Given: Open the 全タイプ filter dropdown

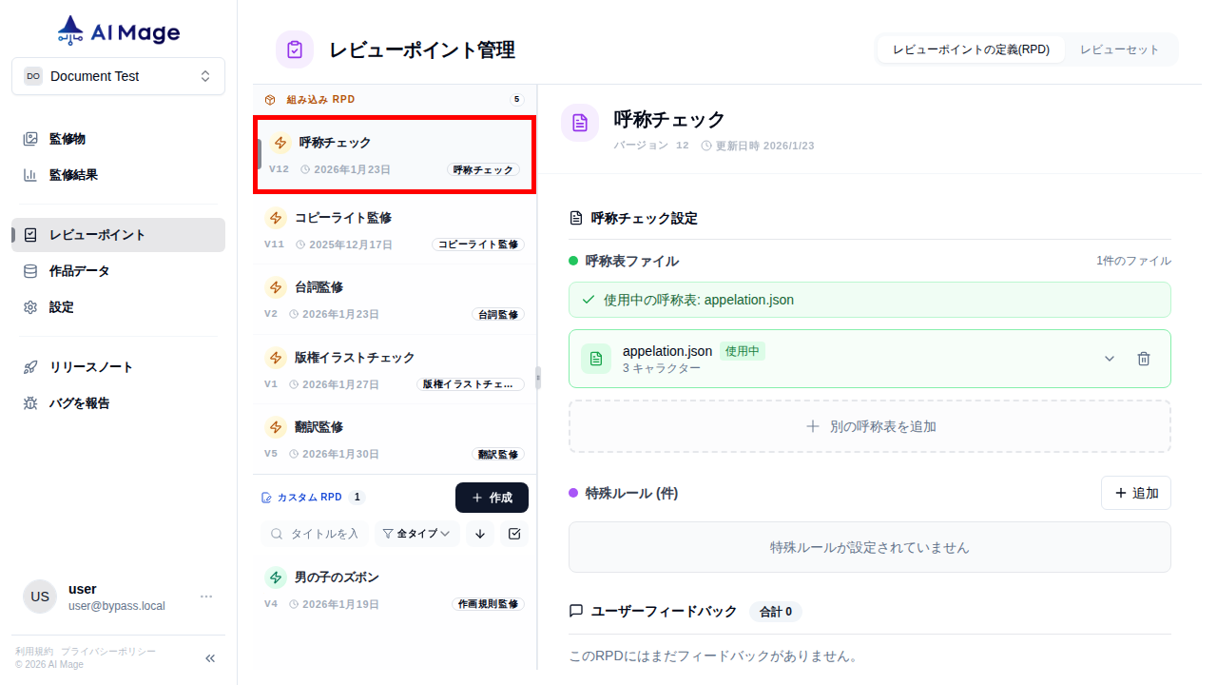Looking at the screenshot, I should pyautogui.click(x=416, y=534).
